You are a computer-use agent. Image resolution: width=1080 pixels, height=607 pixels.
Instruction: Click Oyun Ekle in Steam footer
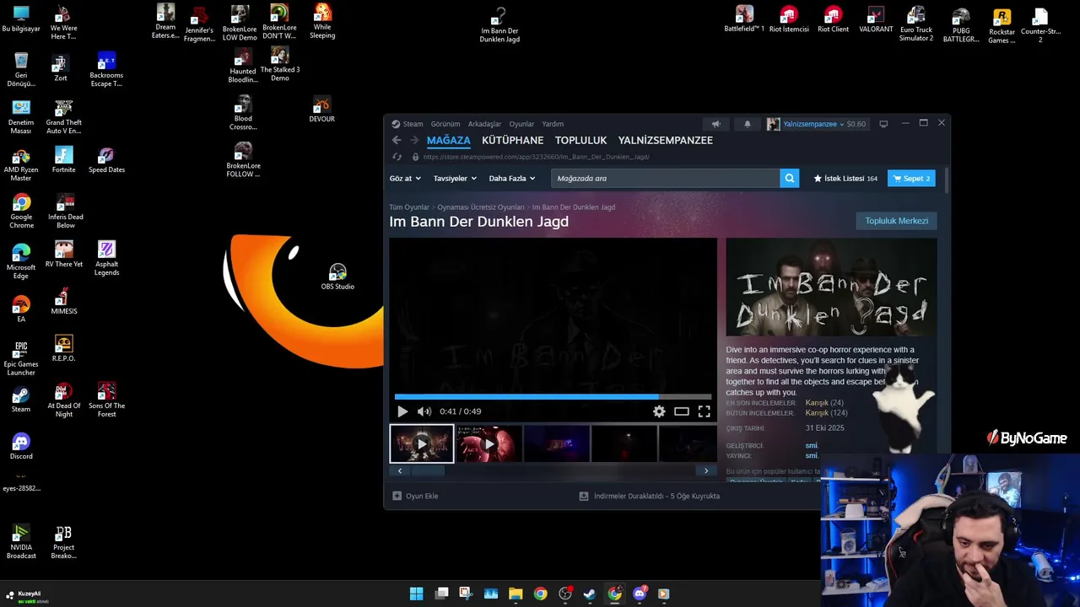click(415, 496)
